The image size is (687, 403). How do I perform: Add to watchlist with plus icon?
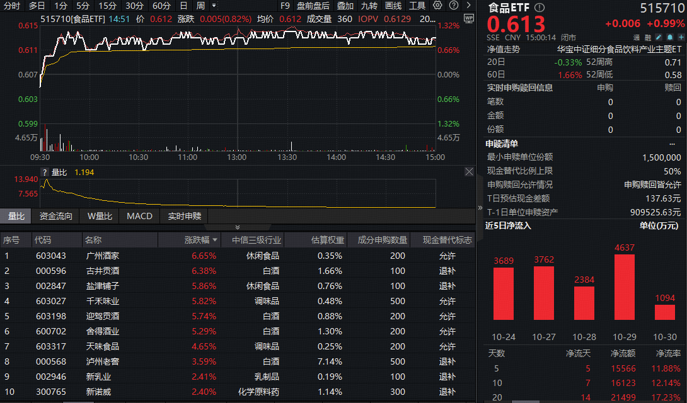click(679, 37)
